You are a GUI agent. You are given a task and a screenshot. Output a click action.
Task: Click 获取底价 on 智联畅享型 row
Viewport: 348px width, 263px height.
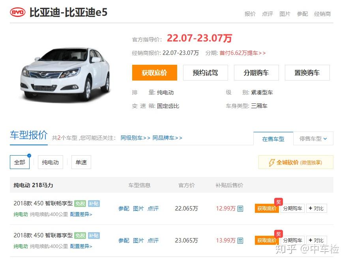(267, 209)
